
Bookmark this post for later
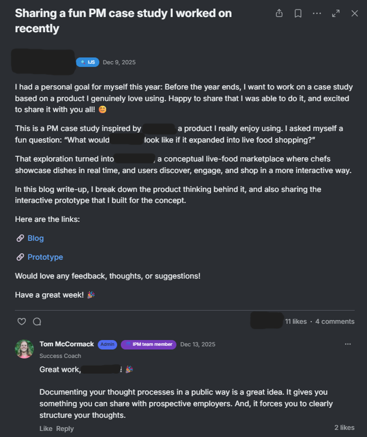[298, 13]
